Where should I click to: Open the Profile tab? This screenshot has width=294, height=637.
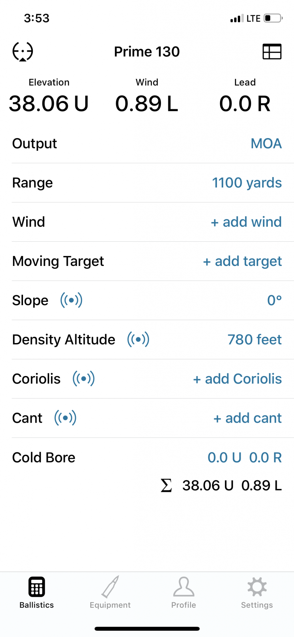point(184,592)
